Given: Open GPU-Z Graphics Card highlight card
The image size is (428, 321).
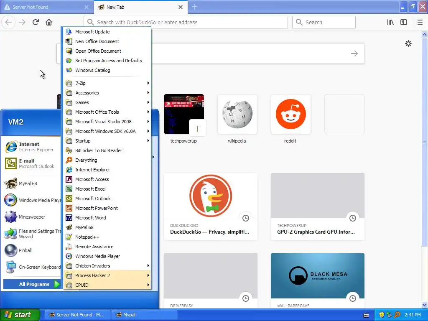Looking at the screenshot, I should click(318, 206).
